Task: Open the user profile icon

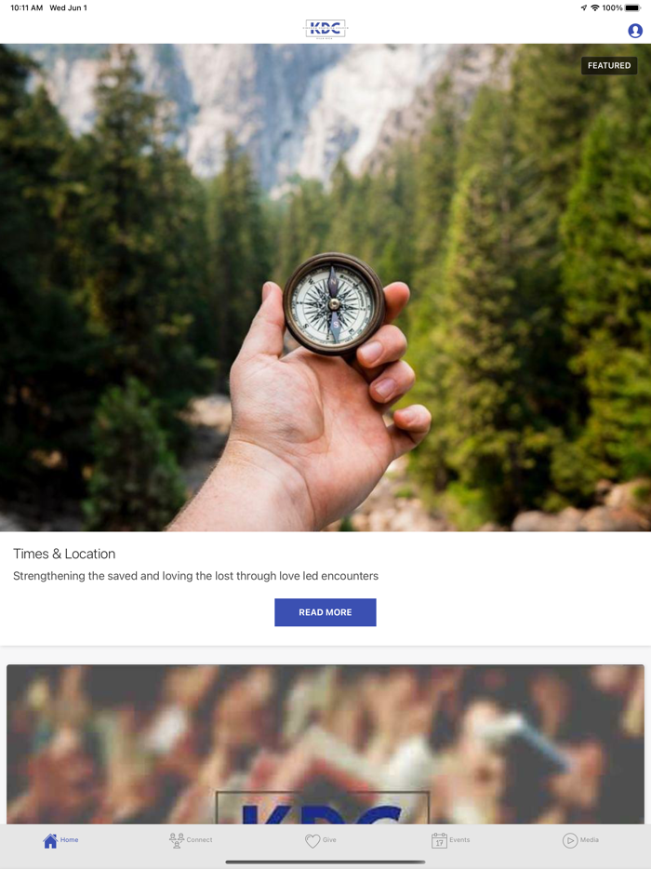Action: [635, 31]
